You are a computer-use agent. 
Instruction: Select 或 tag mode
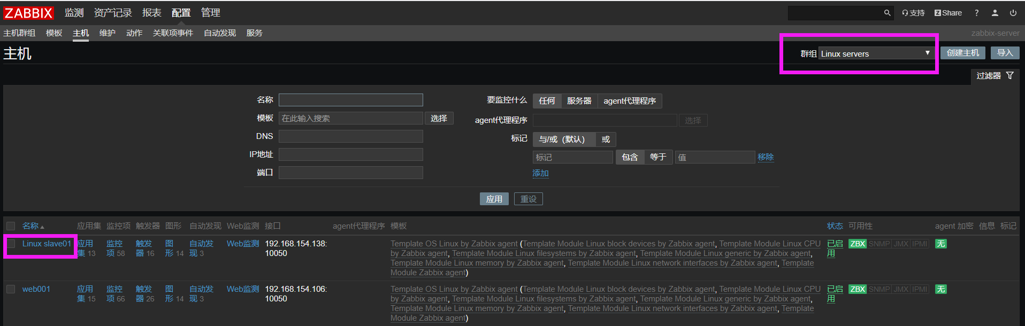pyautogui.click(x=606, y=139)
